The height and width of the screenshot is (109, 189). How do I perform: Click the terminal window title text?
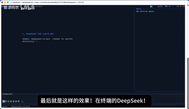(48, 2)
